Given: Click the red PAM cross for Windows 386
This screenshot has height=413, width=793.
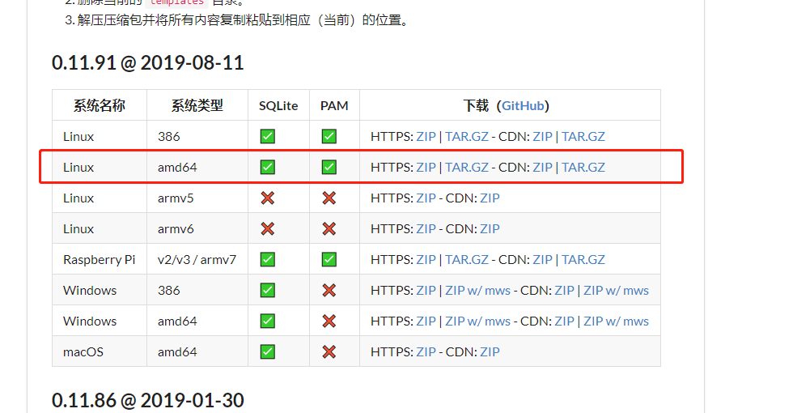Looking at the screenshot, I should (x=329, y=291).
